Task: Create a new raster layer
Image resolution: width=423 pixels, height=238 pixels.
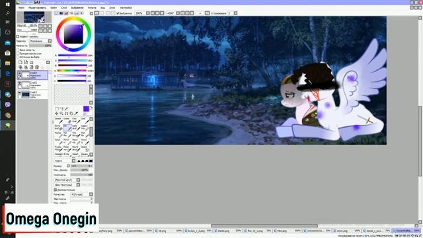Action: coord(20,62)
